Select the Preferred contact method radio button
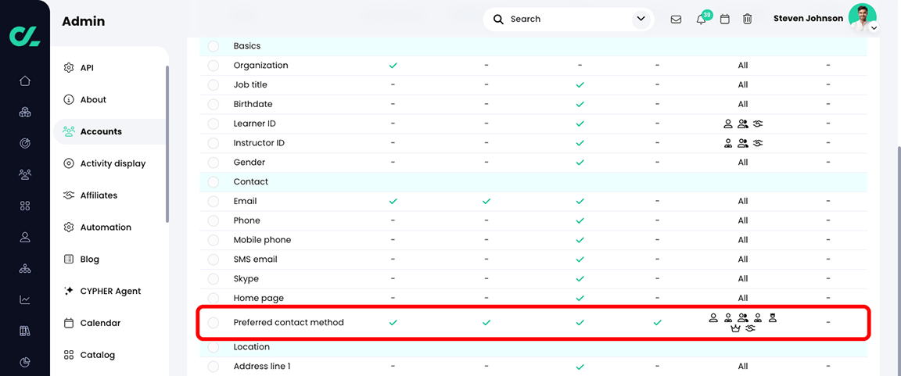The image size is (901, 376). [214, 323]
